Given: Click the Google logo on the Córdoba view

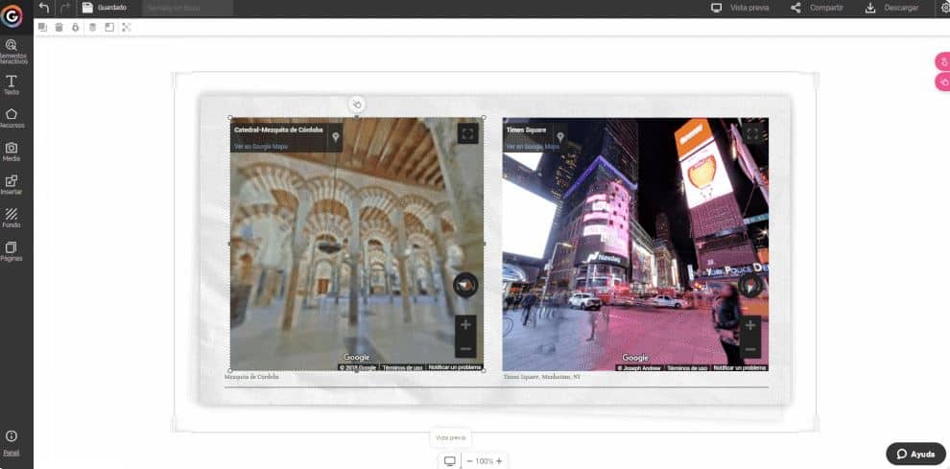Looking at the screenshot, I should point(356,358).
